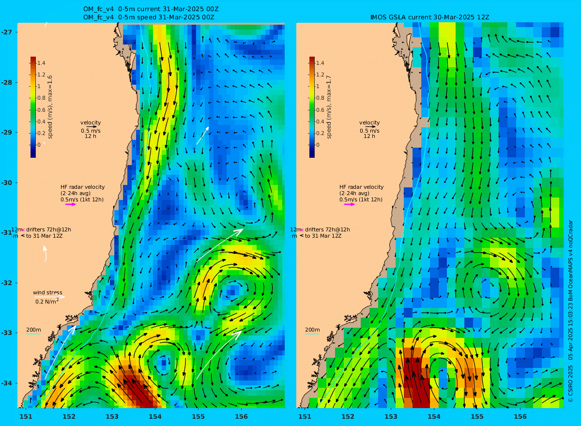Click the '200m' label in the left panel
Viewport: 581px width, 426px height.
point(33,330)
